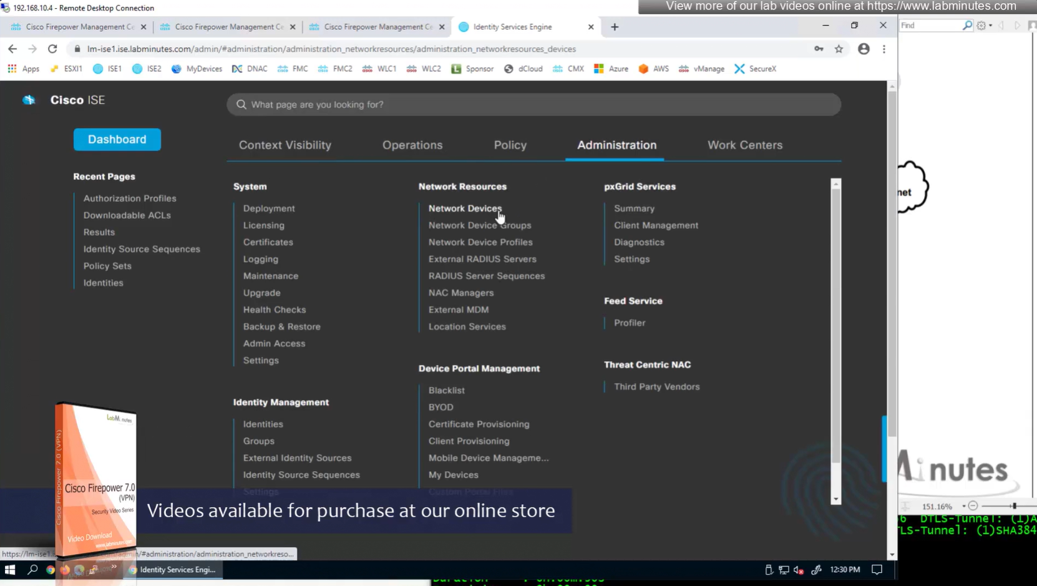Click the page search input field
Viewport: 1037px width, 586px height.
pos(533,104)
